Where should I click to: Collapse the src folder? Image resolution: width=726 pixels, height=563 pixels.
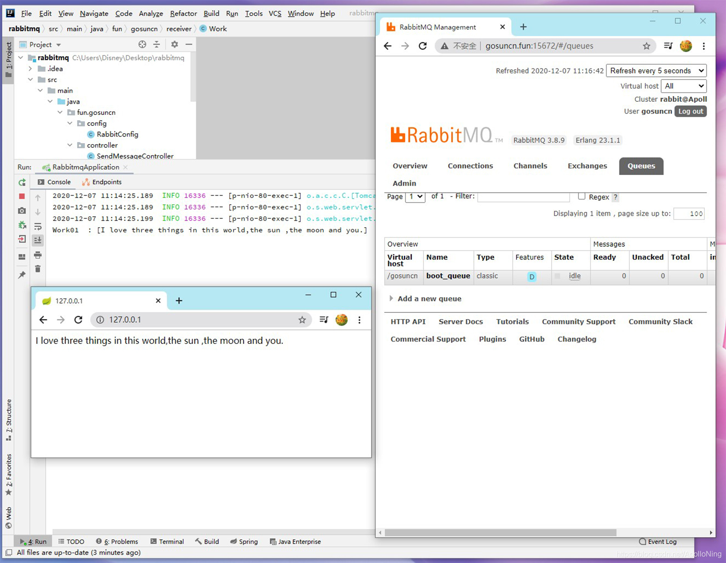[x=31, y=79]
